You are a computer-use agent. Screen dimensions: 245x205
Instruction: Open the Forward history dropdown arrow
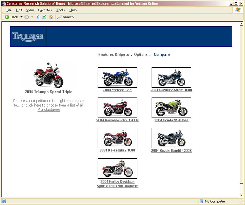coord(32,17)
